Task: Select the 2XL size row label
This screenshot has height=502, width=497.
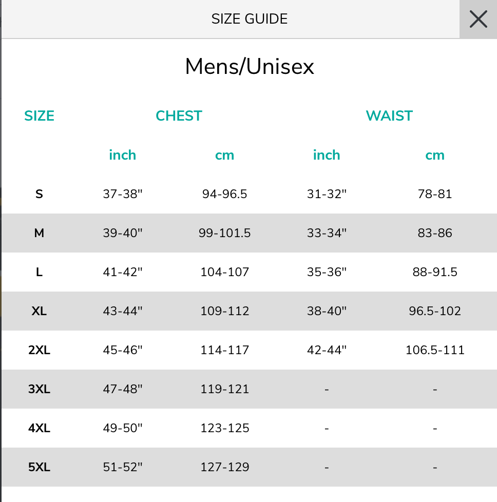Action: (39, 350)
